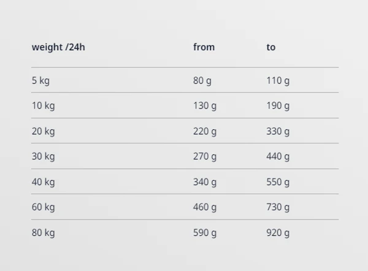Click the 80 g from value
Screen dimensions: 368x271
(x=202, y=80)
